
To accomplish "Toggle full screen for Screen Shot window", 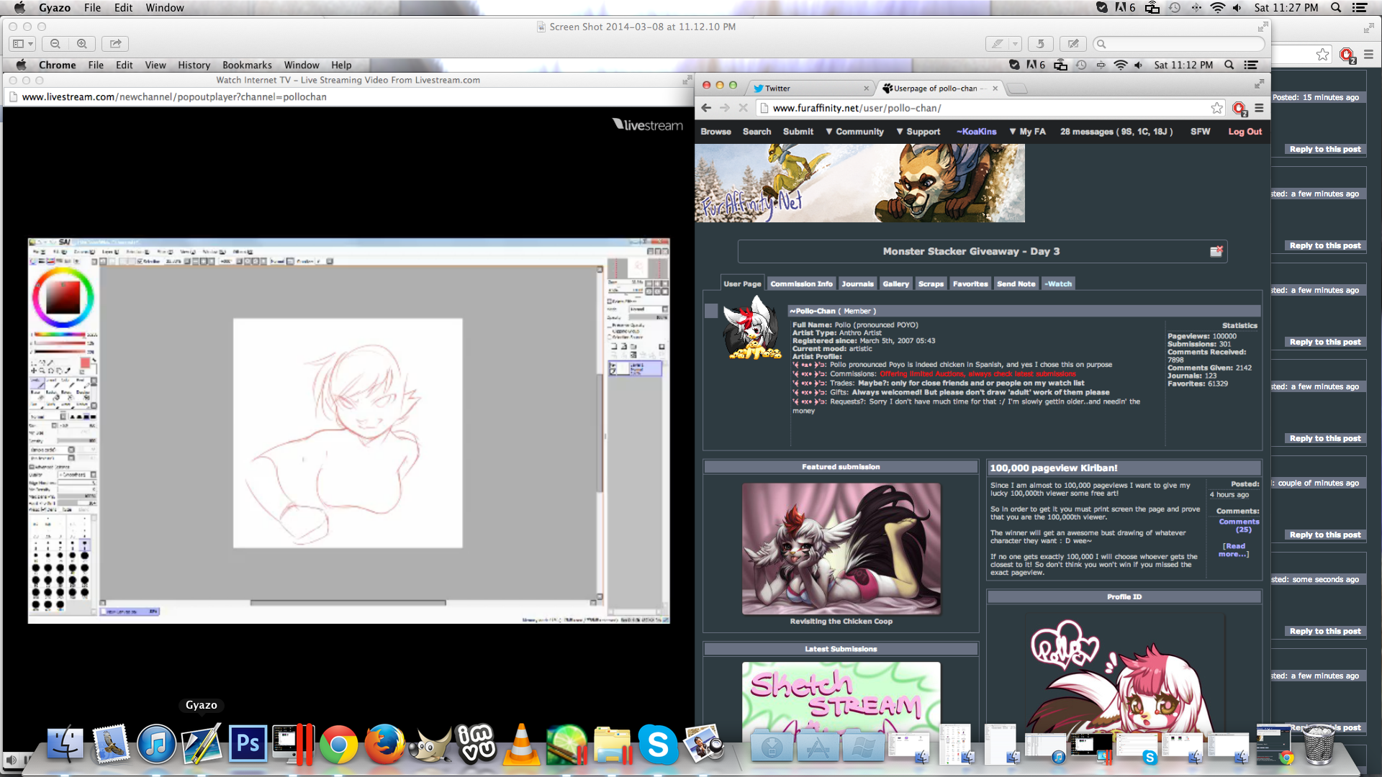I will tap(1263, 27).
